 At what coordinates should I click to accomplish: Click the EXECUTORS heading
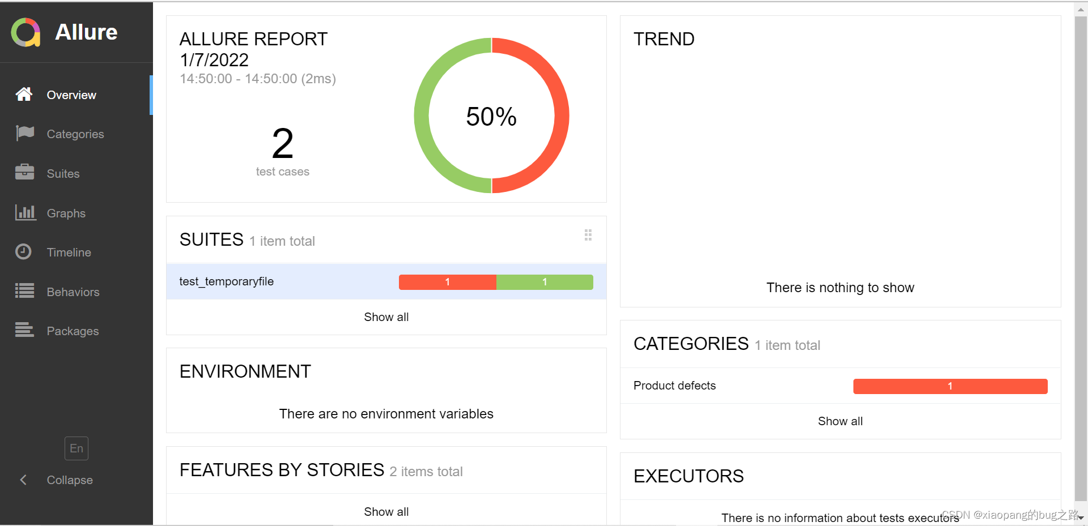point(688,476)
